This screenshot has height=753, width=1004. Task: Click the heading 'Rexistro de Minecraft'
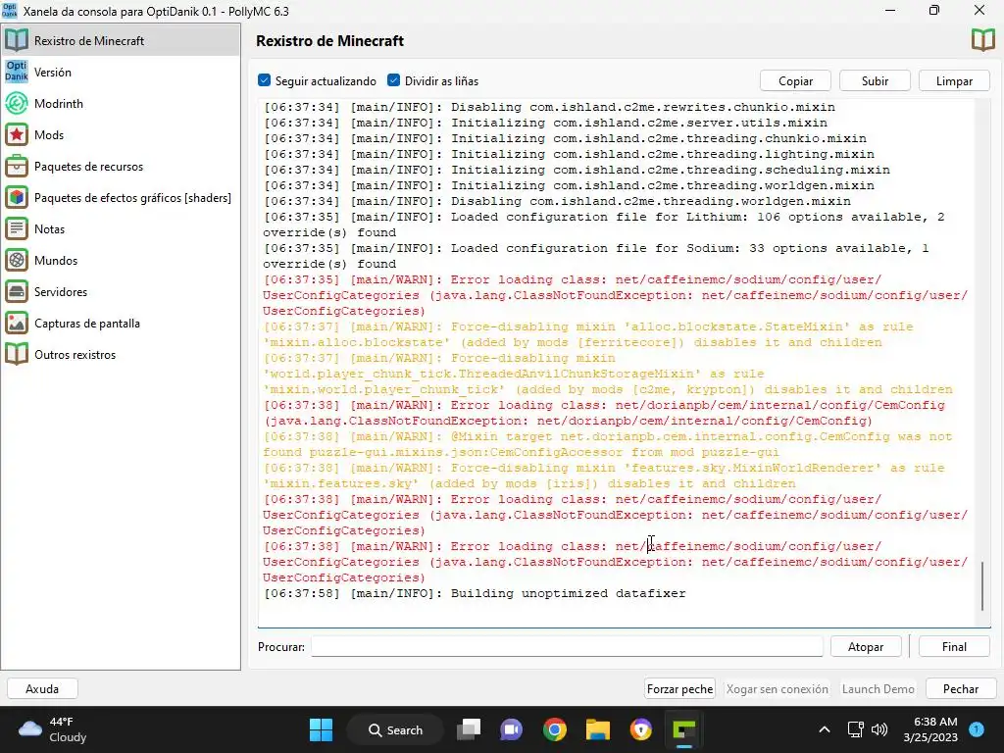[329, 41]
